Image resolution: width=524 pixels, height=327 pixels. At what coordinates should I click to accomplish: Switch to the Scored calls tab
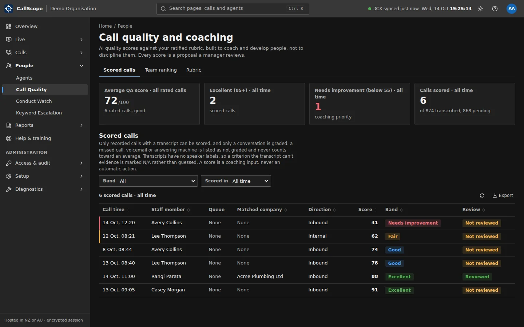(x=119, y=70)
